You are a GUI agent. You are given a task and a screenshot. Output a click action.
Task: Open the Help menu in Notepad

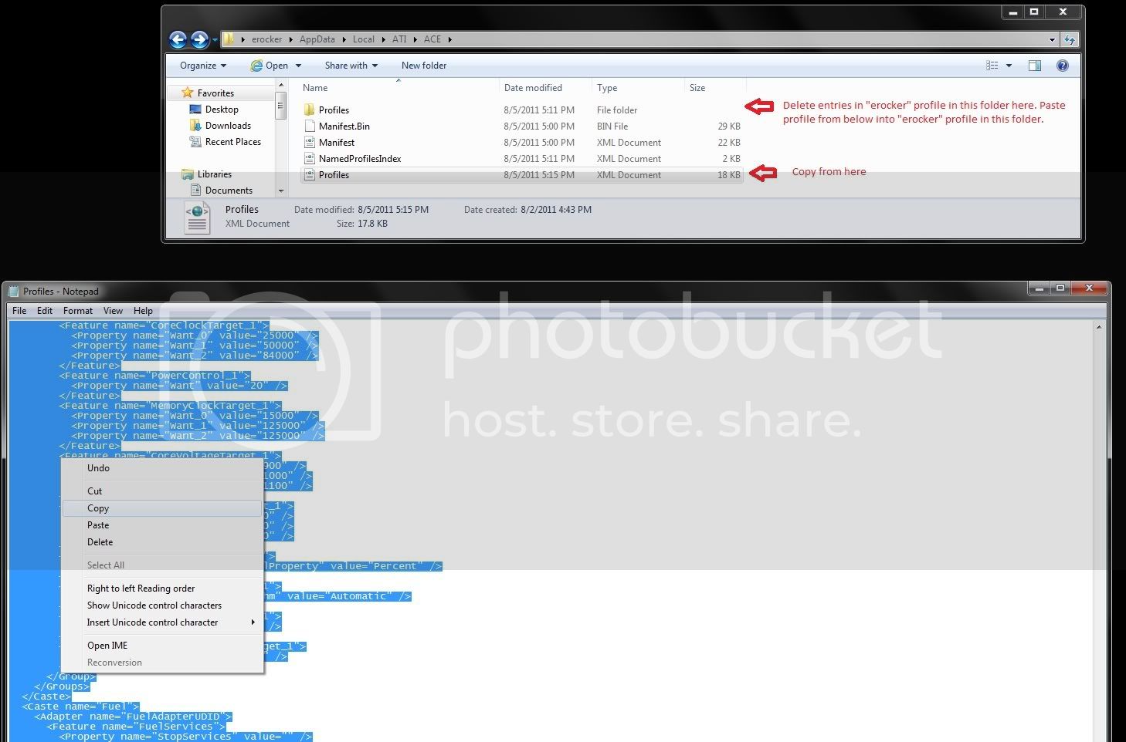[x=143, y=311]
